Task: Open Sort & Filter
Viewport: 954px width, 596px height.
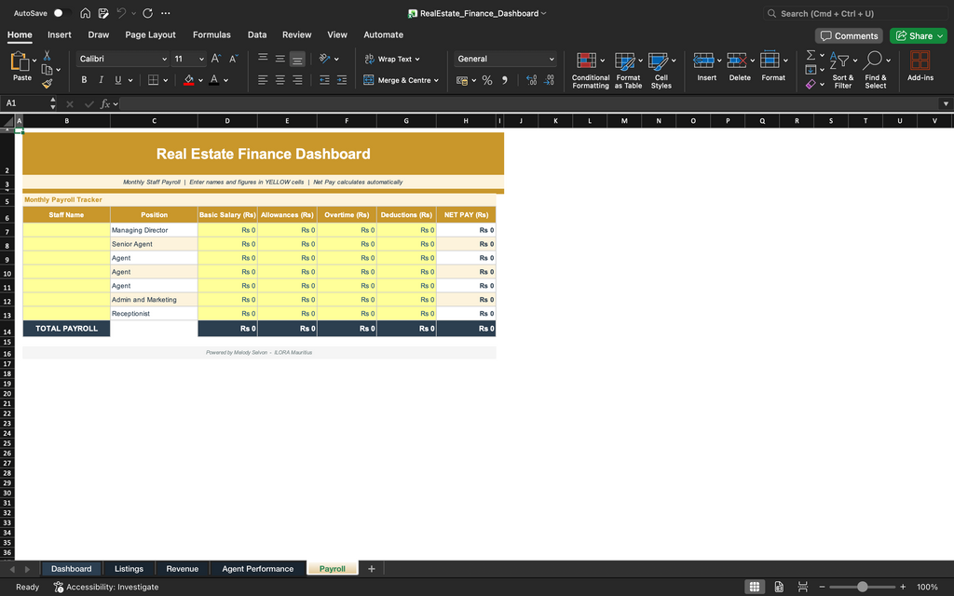Action: click(842, 71)
